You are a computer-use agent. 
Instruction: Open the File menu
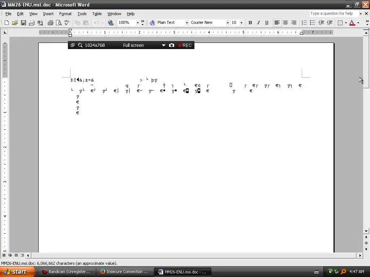pyautogui.click(x=8, y=14)
